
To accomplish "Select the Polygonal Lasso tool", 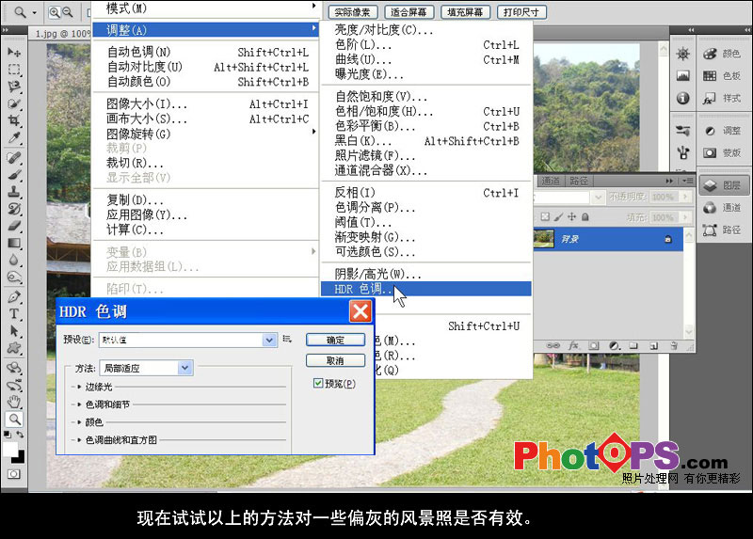I will click(x=14, y=87).
